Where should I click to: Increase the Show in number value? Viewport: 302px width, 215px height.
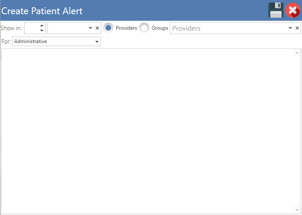coord(42,25)
